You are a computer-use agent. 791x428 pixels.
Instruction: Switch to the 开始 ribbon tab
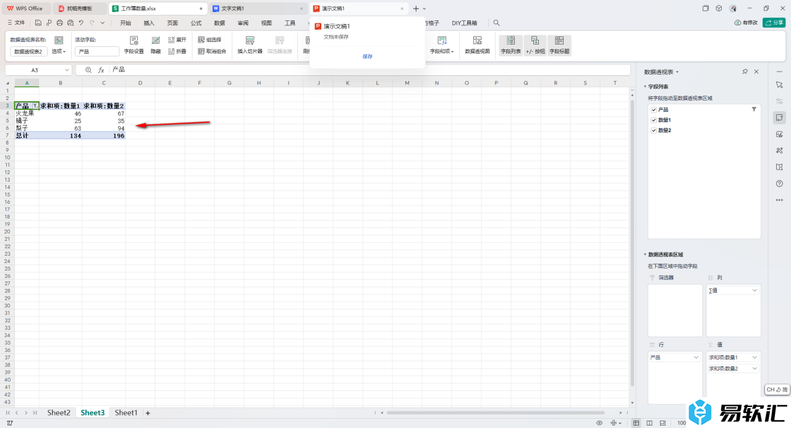click(125, 23)
